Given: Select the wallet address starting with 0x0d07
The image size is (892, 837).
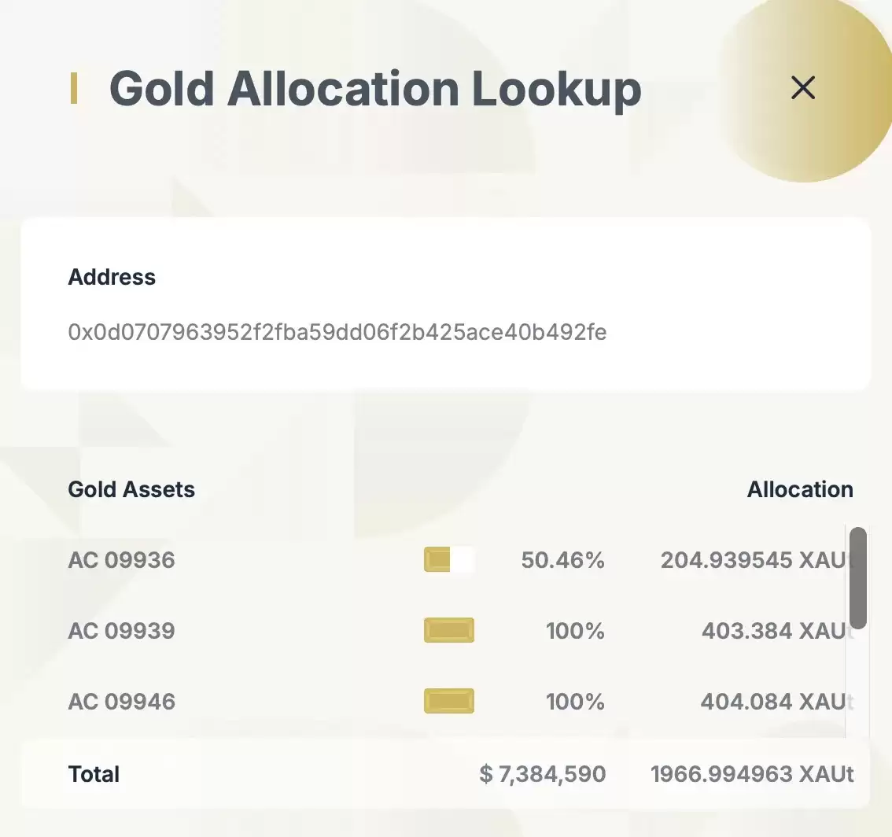Looking at the screenshot, I should [x=337, y=332].
